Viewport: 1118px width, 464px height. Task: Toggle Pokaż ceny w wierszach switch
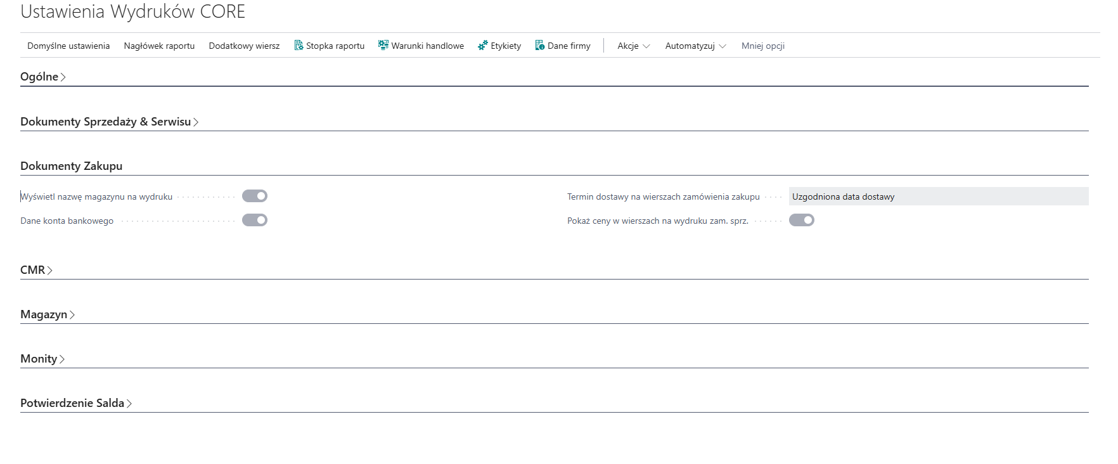tap(801, 221)
